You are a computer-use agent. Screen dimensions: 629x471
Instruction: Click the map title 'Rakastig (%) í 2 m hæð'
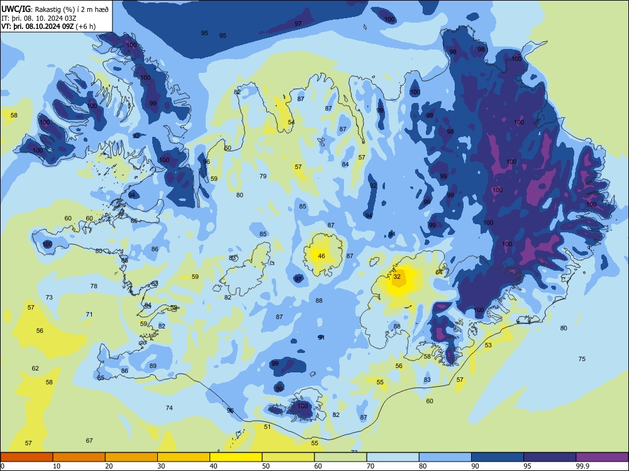(x=72, y=9)
